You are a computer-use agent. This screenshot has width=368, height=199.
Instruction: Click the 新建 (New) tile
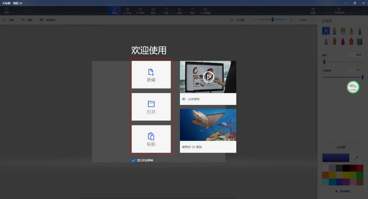[151, 75]
